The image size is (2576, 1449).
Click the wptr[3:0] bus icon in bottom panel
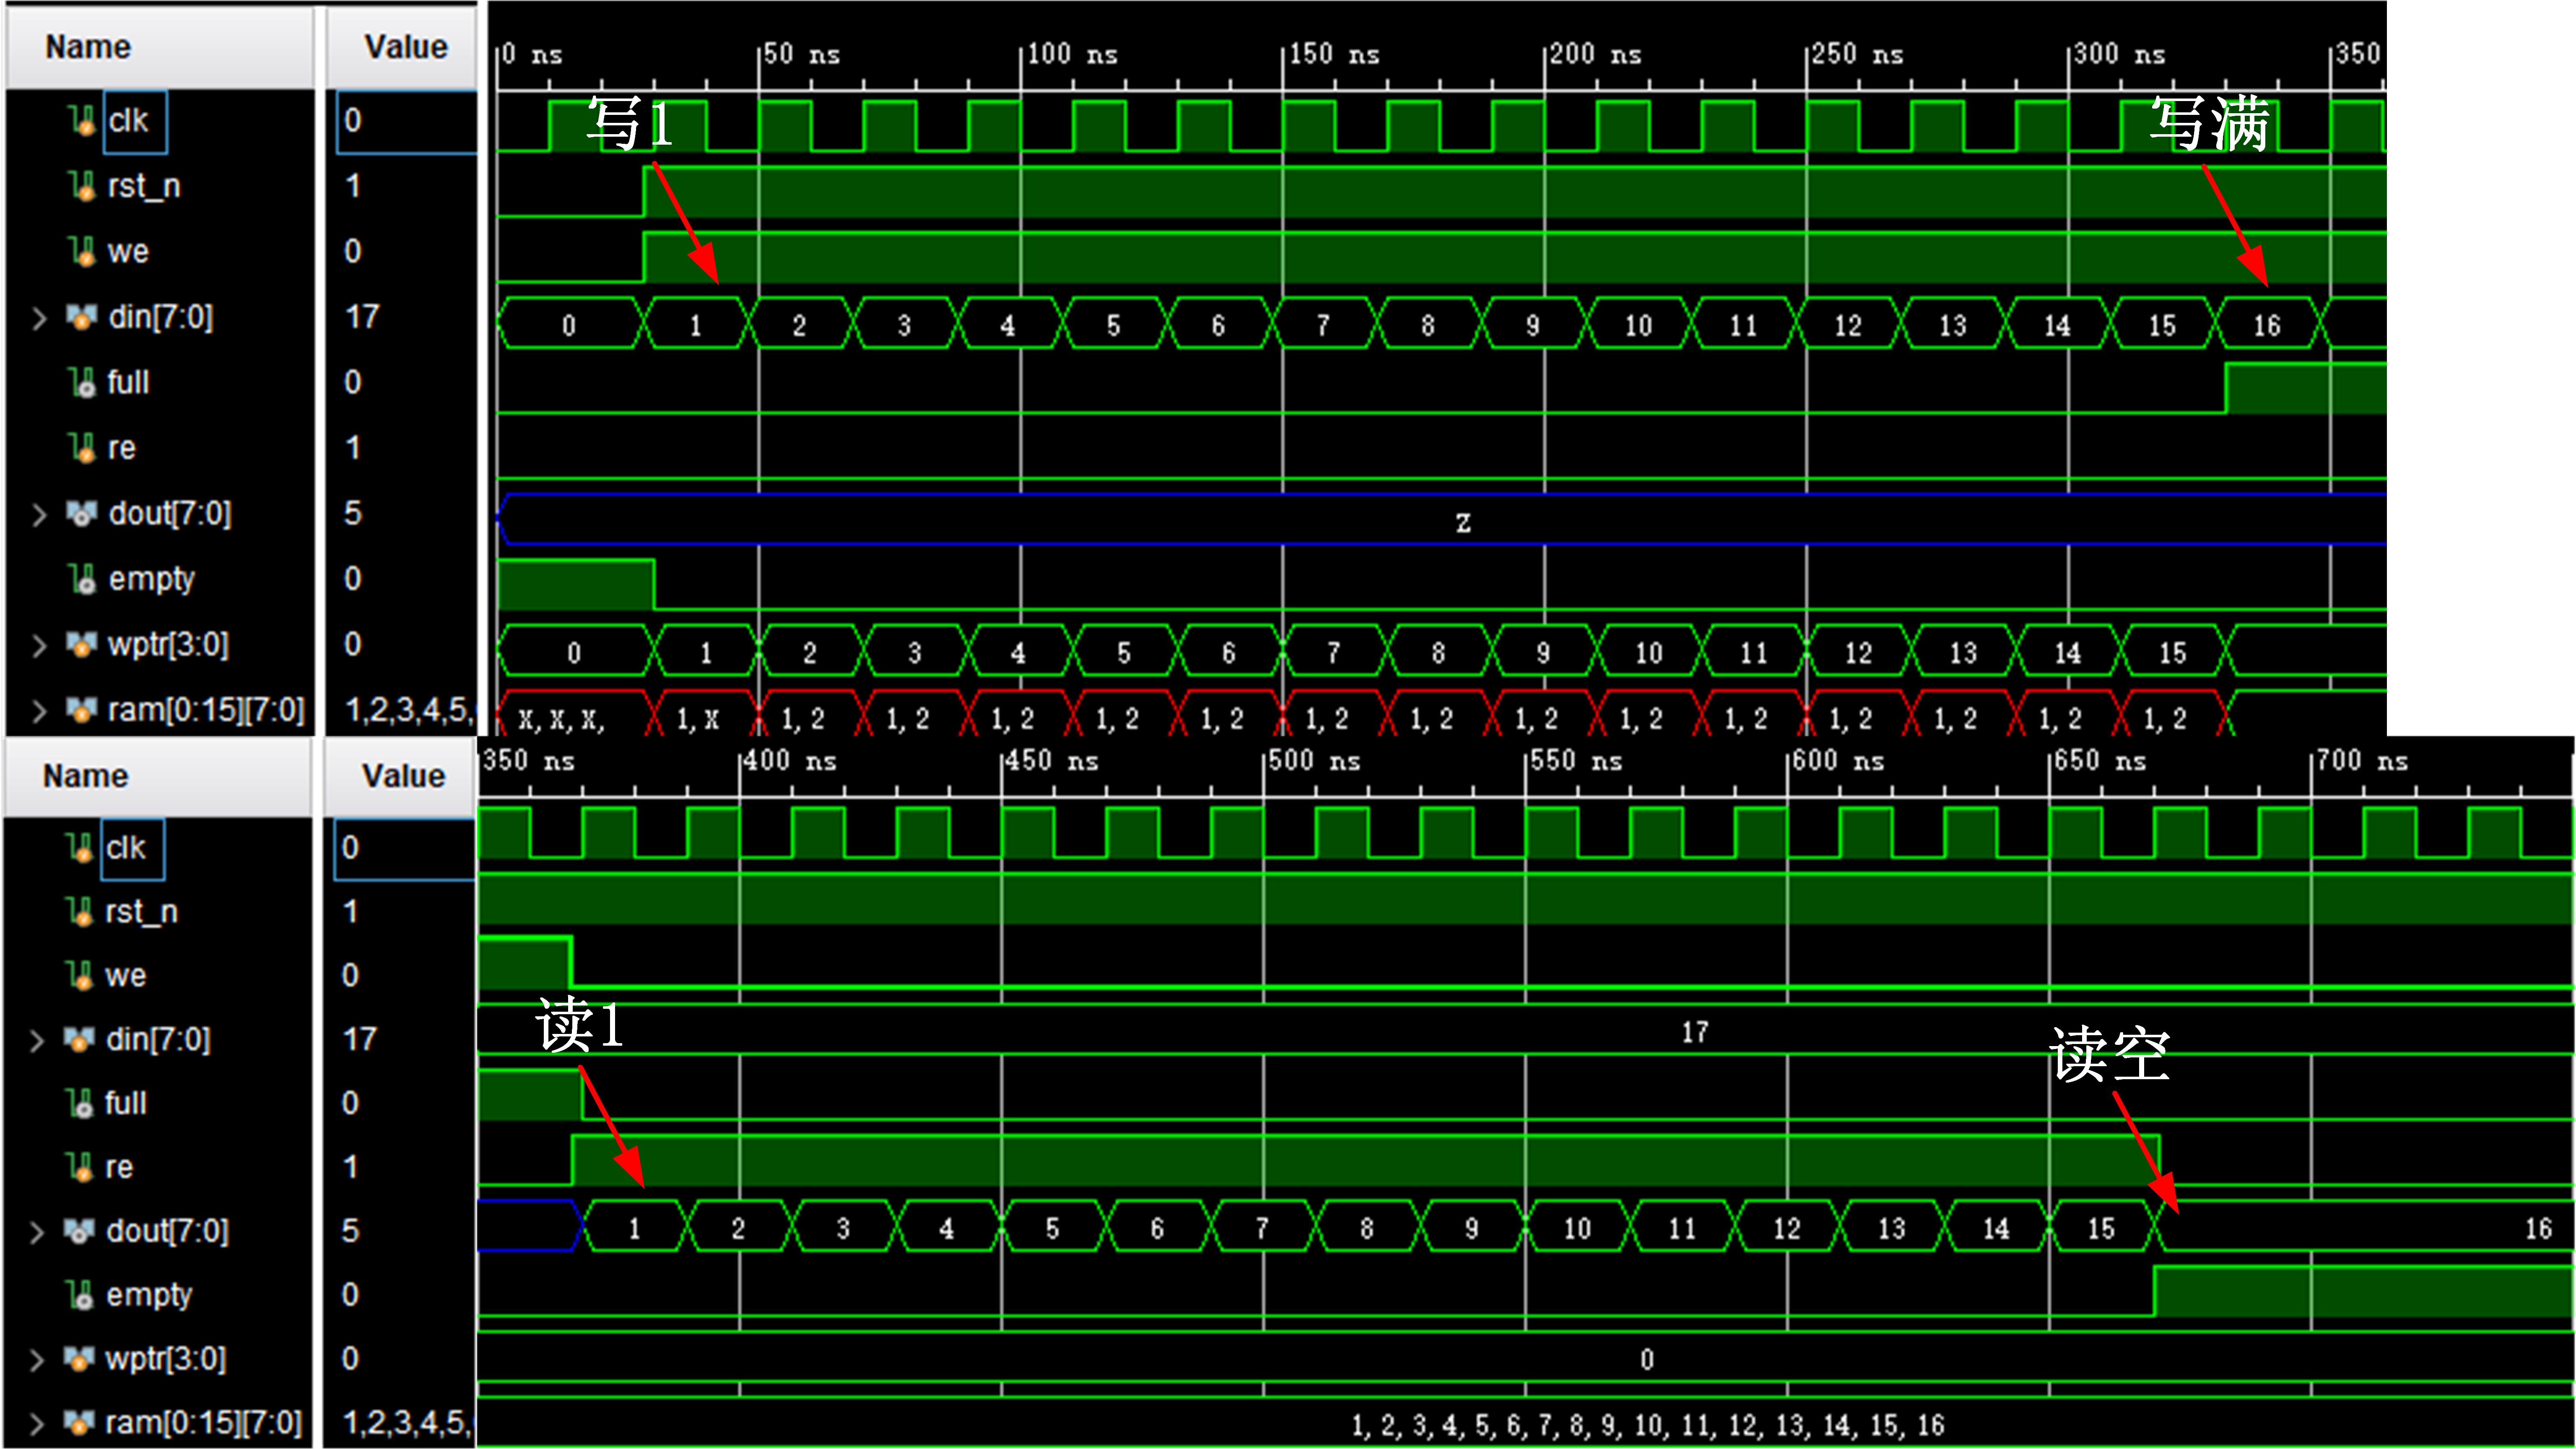[80, 1359]
